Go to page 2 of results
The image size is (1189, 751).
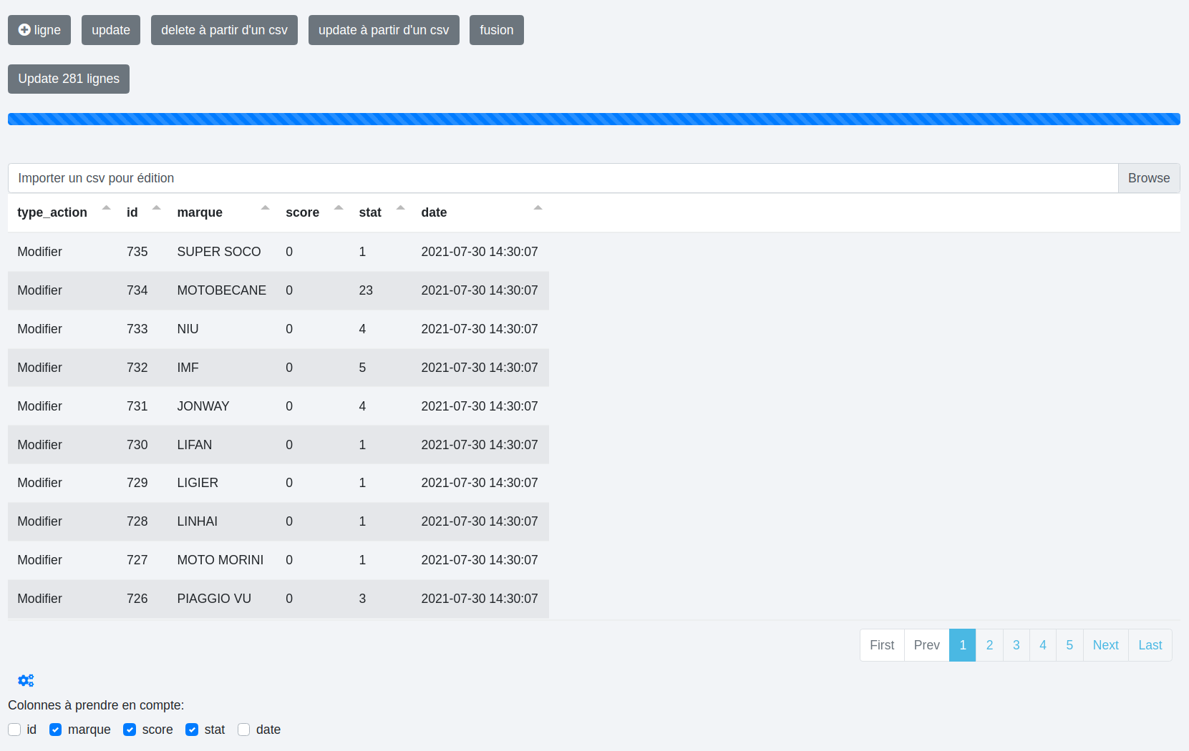coord(989,645)
